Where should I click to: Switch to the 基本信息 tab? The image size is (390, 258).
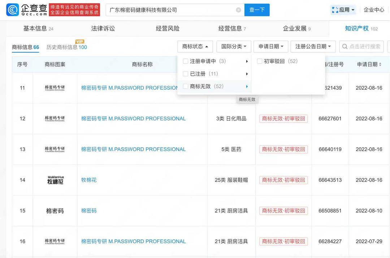click(38, 28)
